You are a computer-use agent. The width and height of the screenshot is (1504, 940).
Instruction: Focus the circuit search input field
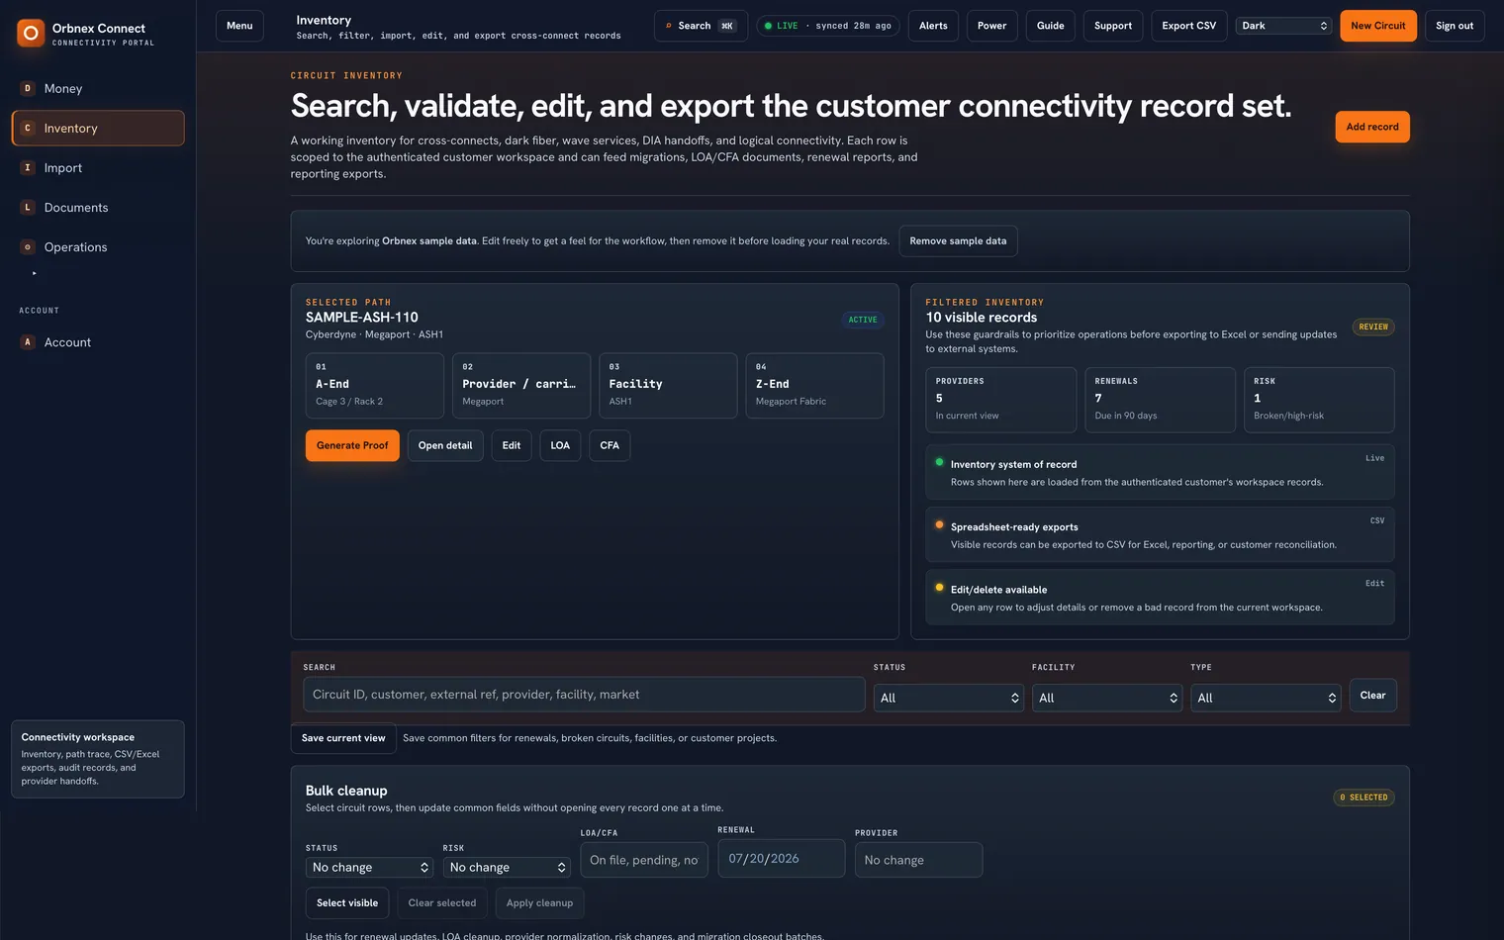click(x=584, y=695)
